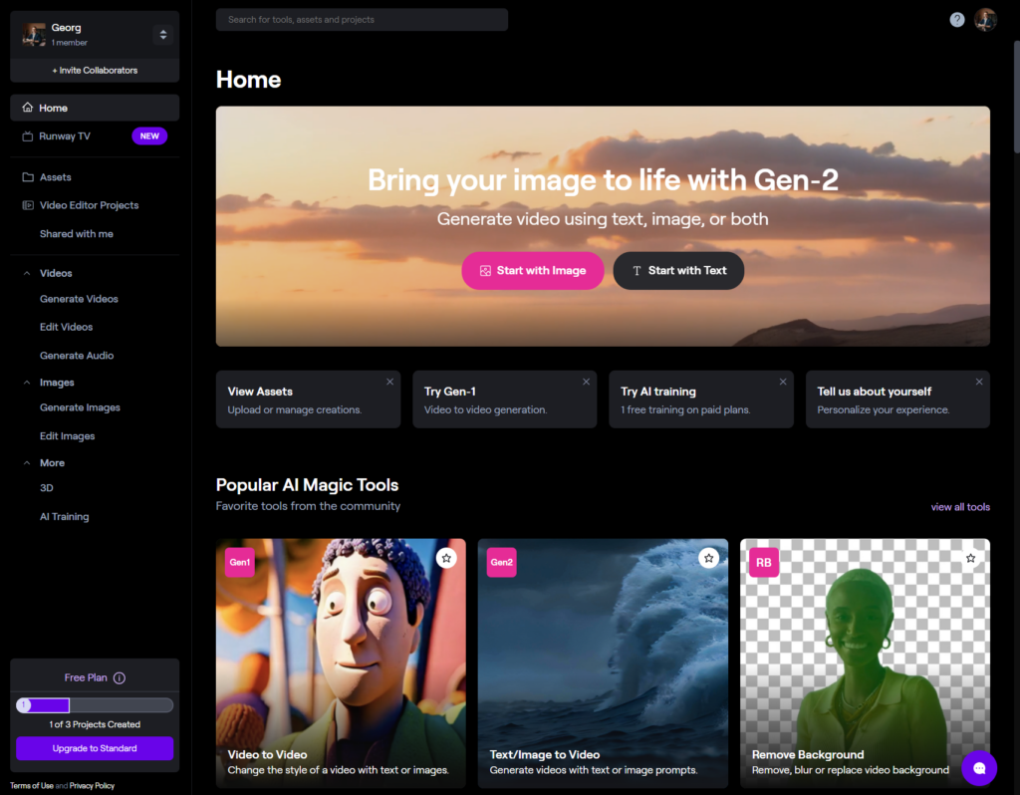Viewport: 1020px width, 795px height.
Task: Collapse the Images sidebar section
Action: click(x=27, y=383)
